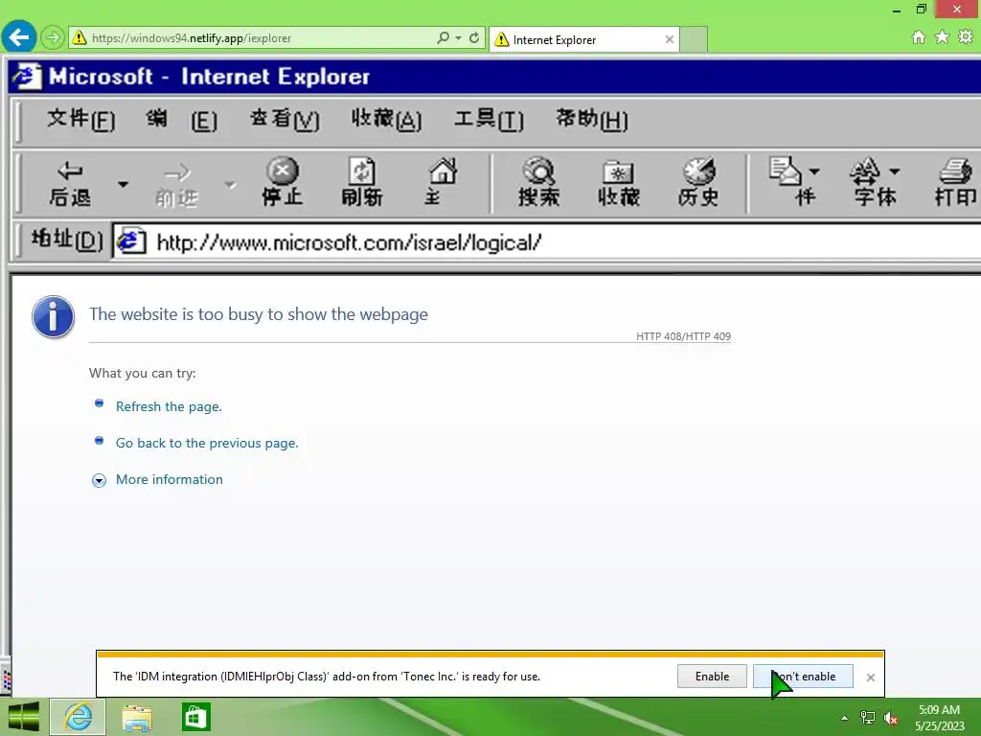Click the blue info icon on error page

[54, 316]
